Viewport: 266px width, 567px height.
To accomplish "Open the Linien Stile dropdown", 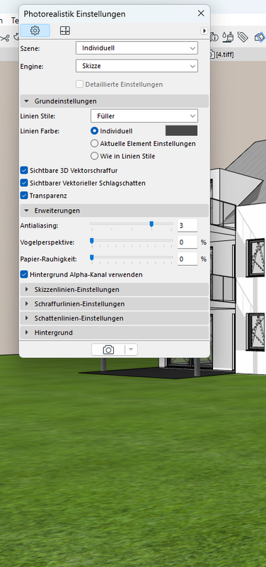I will click(144, 116).
